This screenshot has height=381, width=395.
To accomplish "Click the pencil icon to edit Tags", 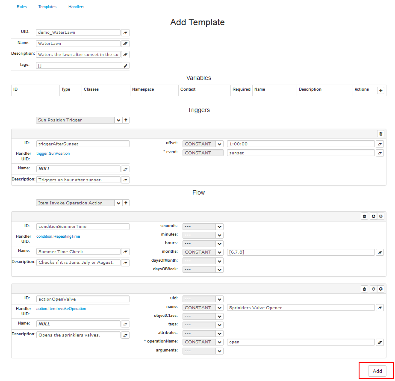I will pyautogui.click(x=125, y=66).
